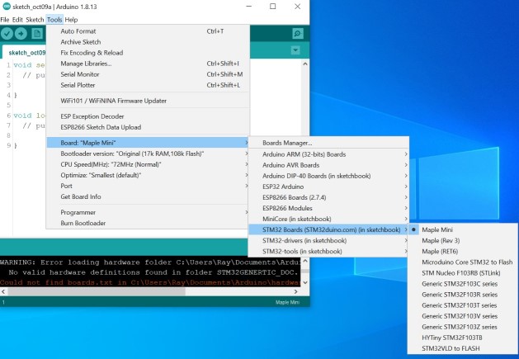
Task: Choose Burn Bootloader
Action: pos(148,223)
